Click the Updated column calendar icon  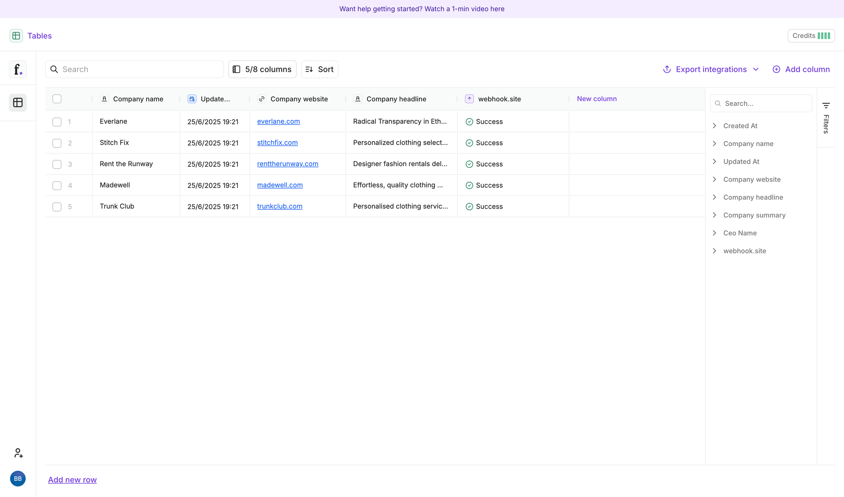[192, 99]
